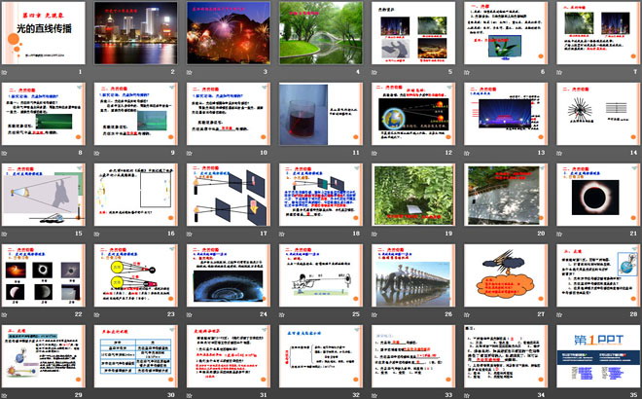Click the animation star under slide 27
This screenshot has height=399, width=642.
click(x=467, y=314)
